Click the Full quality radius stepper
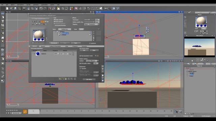Viewport: 216px width, 121px height. click(x=98, y=64)
